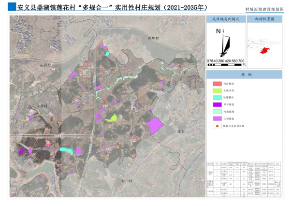Select the 工程恢复 violet legend swatch
This screenshot has height=206, width=291.
[x=216, y=118]
